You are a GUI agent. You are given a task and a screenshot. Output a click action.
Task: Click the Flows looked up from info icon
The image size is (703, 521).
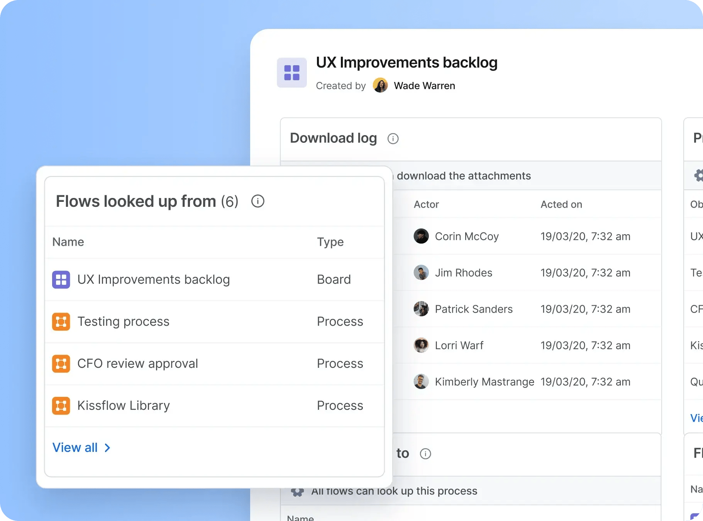258,201
